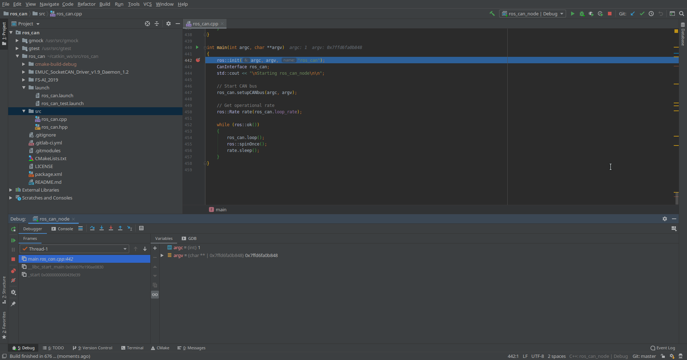Expand External Libraries node
Image resolution: width=687 pixels, height=360 pixels.
[x=11, y=190]
